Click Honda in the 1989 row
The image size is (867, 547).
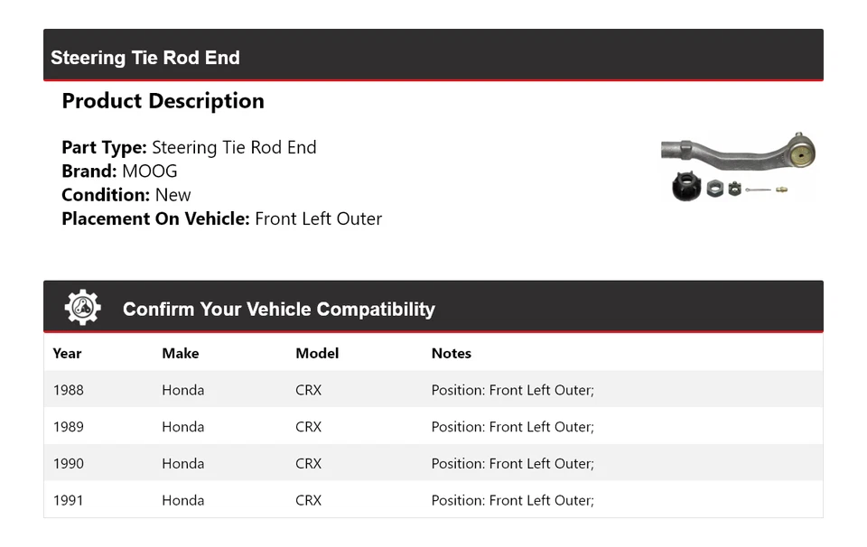[x=182, y=427]
